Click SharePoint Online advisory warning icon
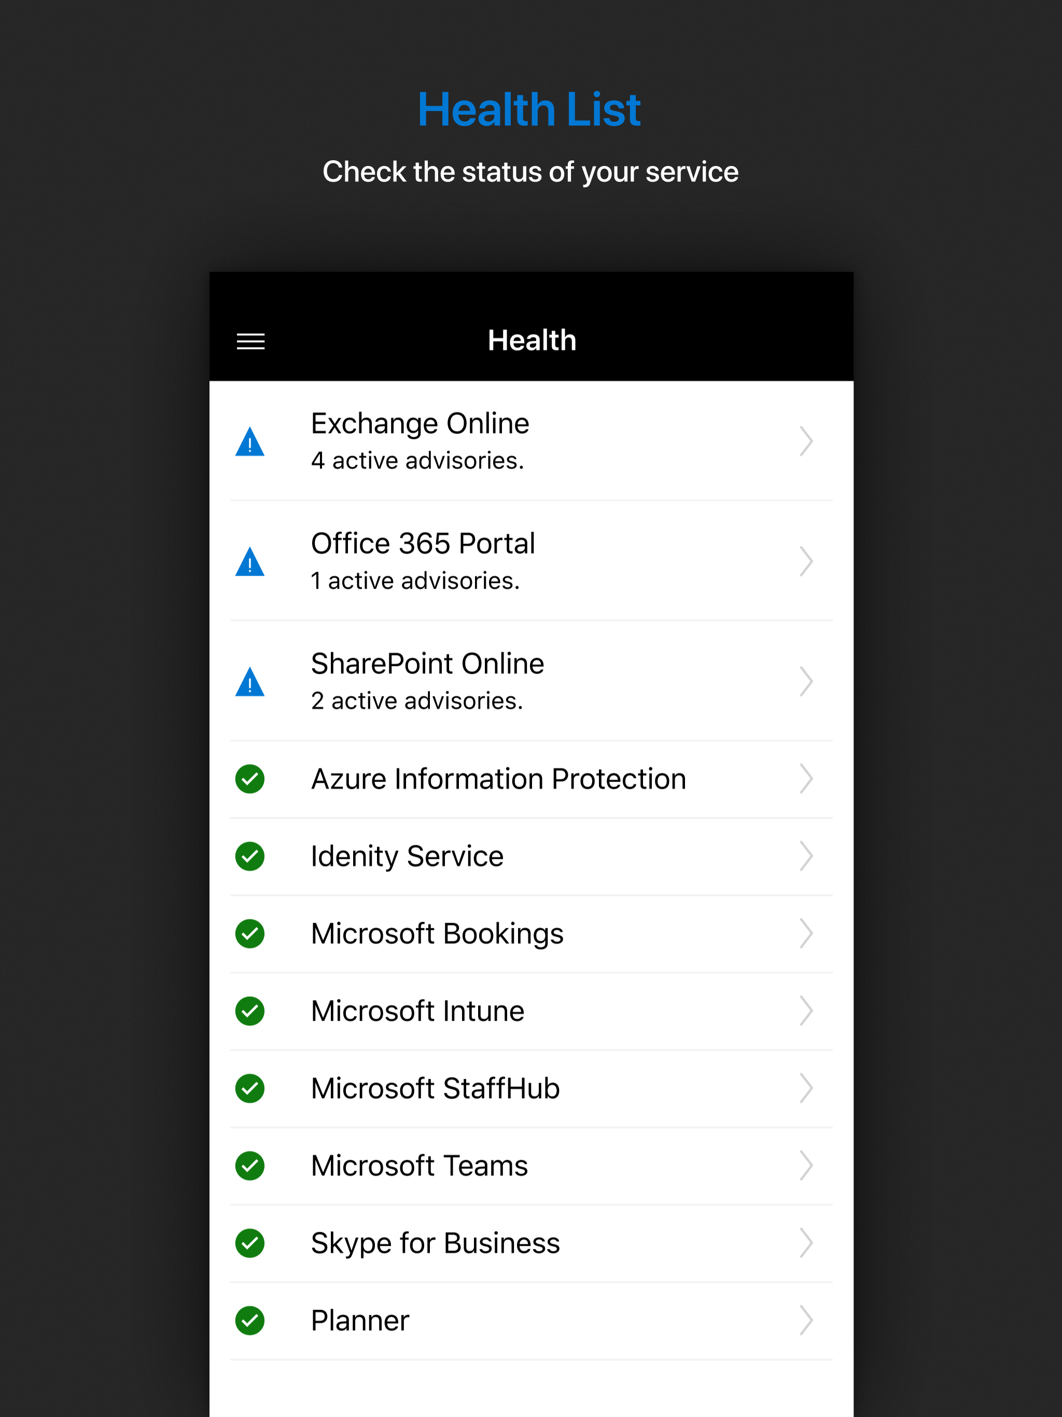Viewport: 1062px width, 1417px height. click(x=250, y=682)
